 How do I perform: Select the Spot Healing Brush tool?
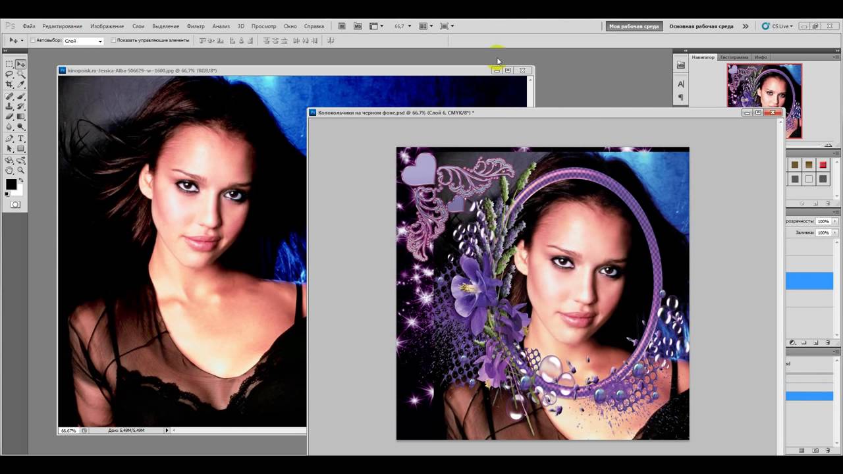[10, 96]
